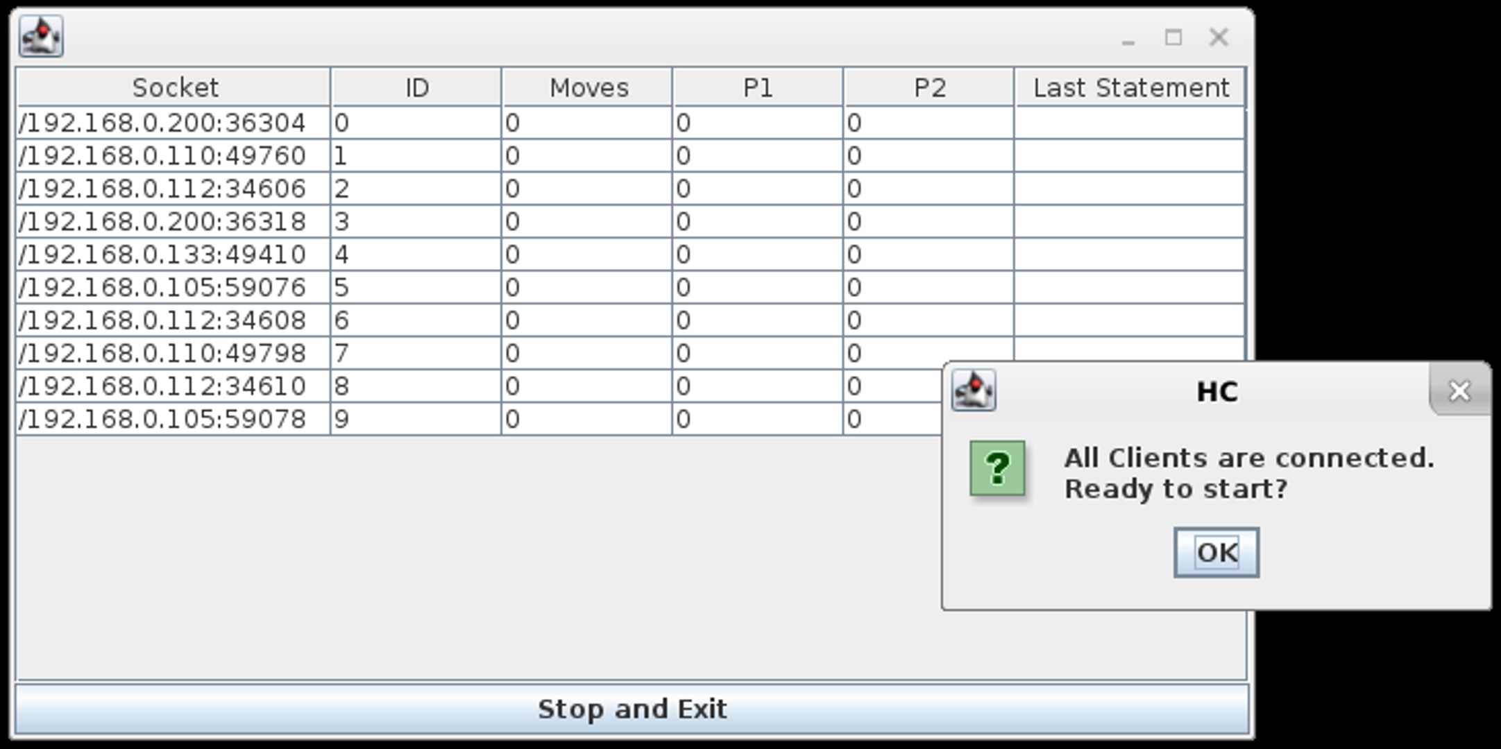This screenshot has height=749, width=1501.
Task: Close the main server window
Action: (x=1219, y=37)
